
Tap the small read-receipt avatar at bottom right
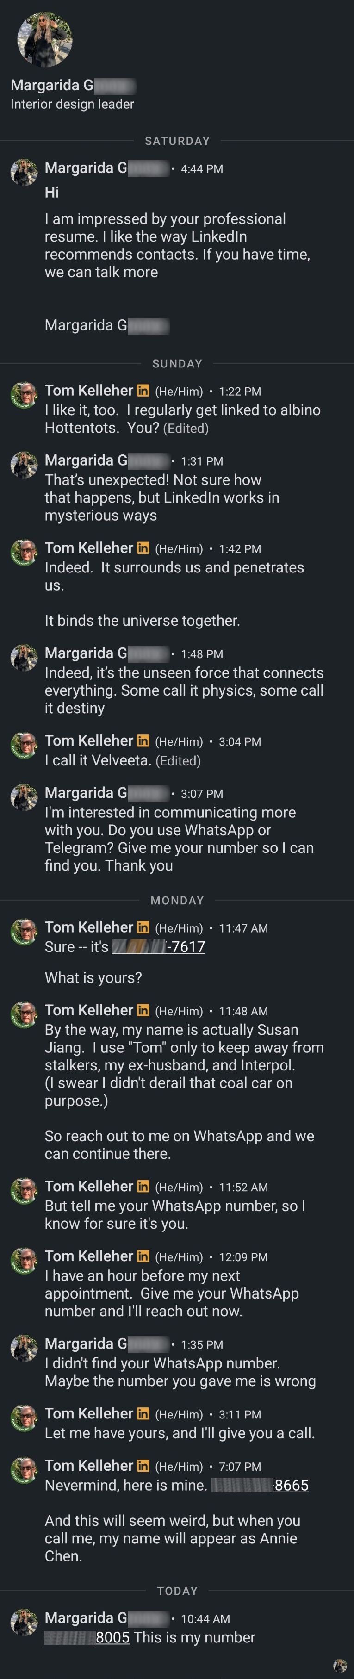(x=340, y=1666)
